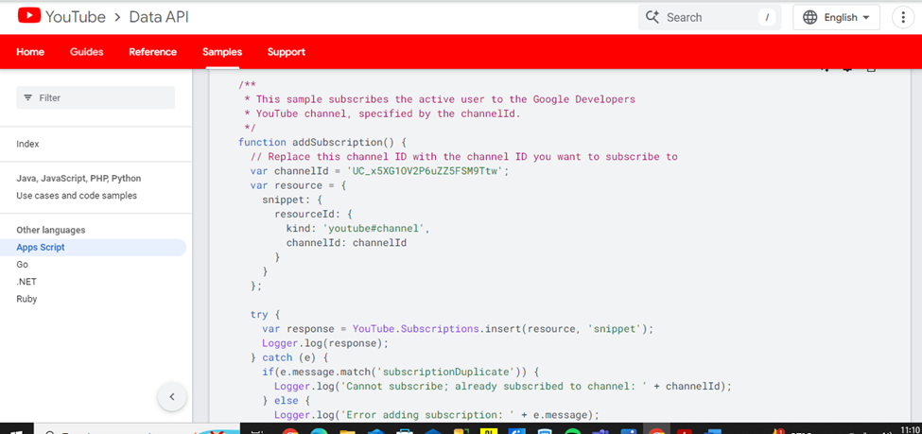Click the channel ID string 'UC_x5XG1OV2P6uZZ5FSM9Ttw'

click(x=424, y=171)
